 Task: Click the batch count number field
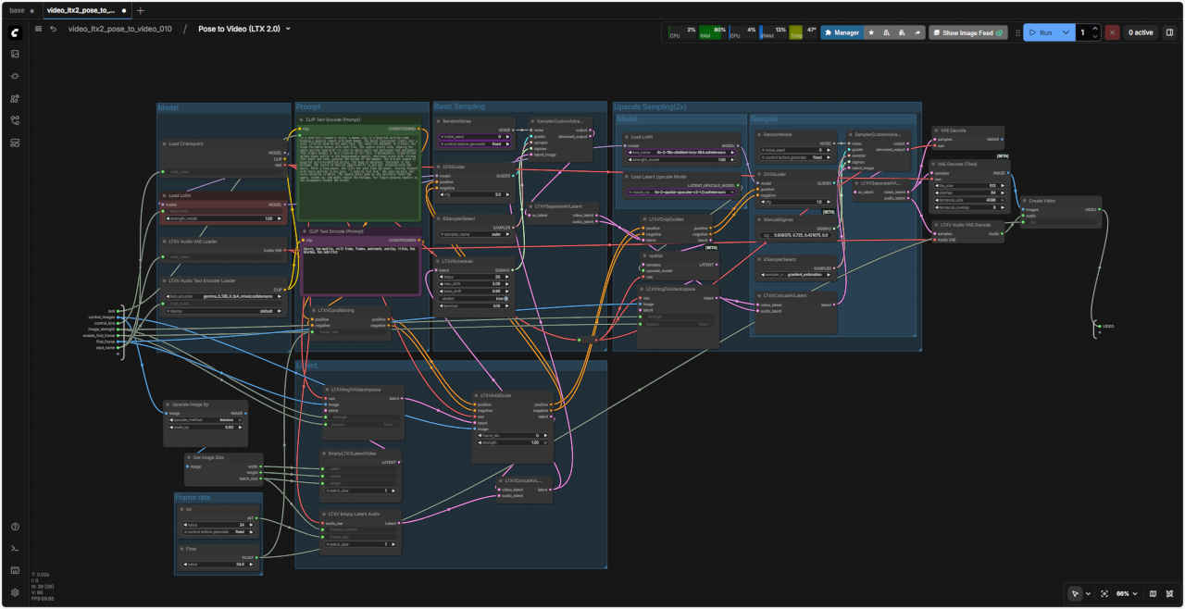coord(1082,32)
